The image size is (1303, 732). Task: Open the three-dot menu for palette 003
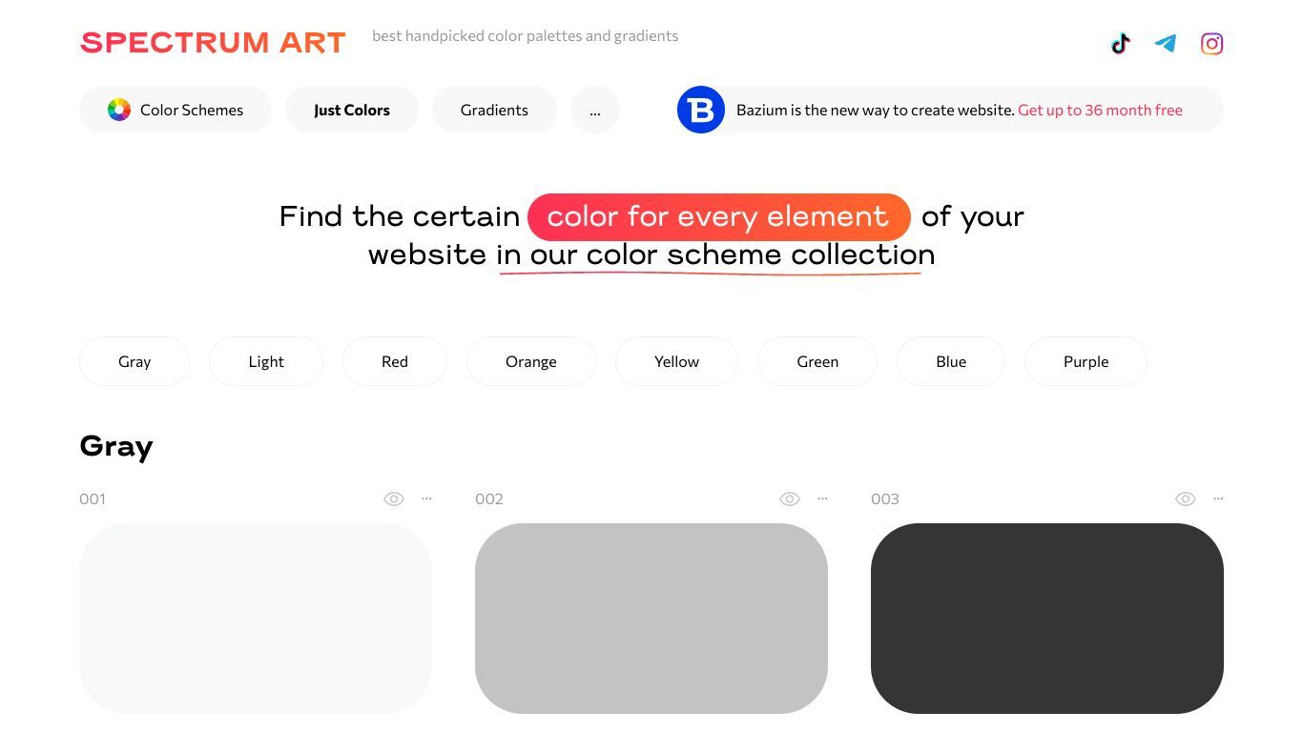click(x=1218, y=498)
